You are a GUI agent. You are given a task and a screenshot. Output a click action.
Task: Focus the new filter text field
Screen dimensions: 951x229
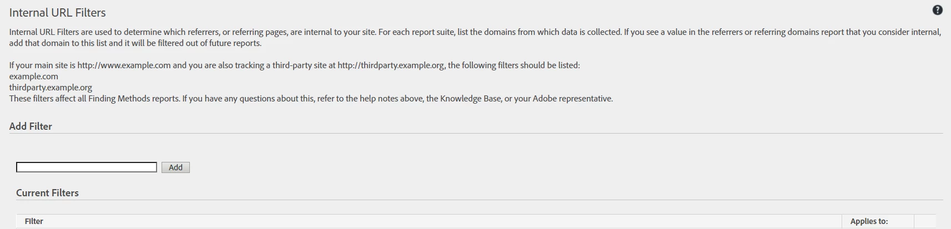87,167
